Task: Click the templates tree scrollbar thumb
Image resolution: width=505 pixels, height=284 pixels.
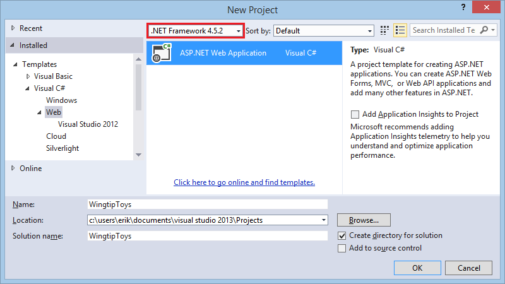Action: coord(138,88)
